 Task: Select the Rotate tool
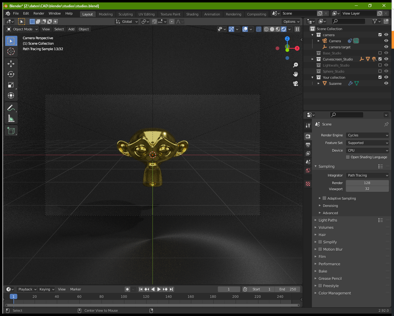pyautogui.click(x=11, y=74)
